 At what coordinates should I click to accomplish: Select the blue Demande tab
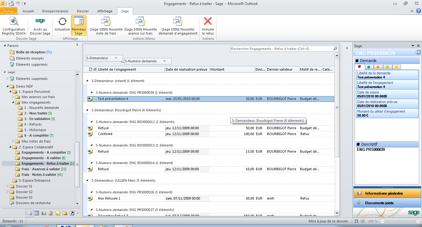coord(369,67)
